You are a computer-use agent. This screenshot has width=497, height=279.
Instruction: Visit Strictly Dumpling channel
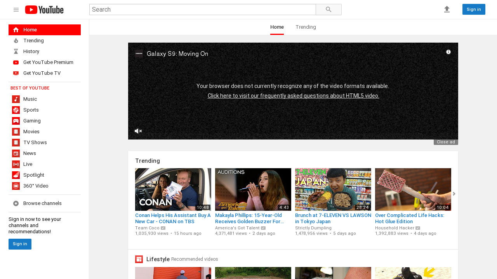(313, 228)
